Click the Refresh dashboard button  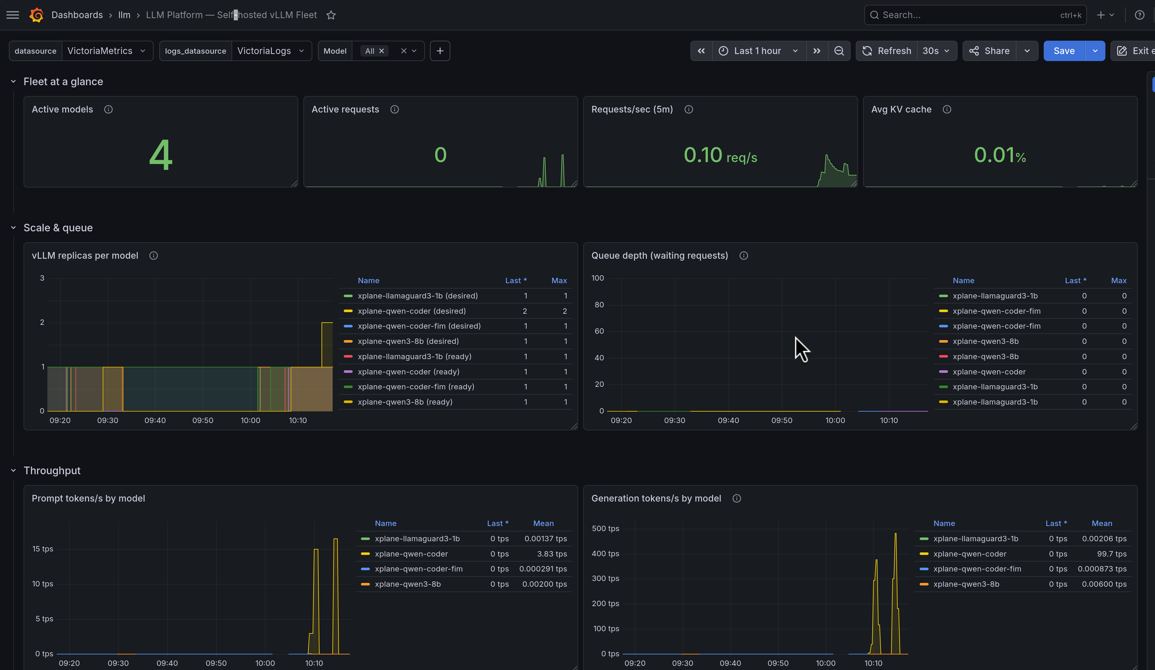tap(886, 51)
